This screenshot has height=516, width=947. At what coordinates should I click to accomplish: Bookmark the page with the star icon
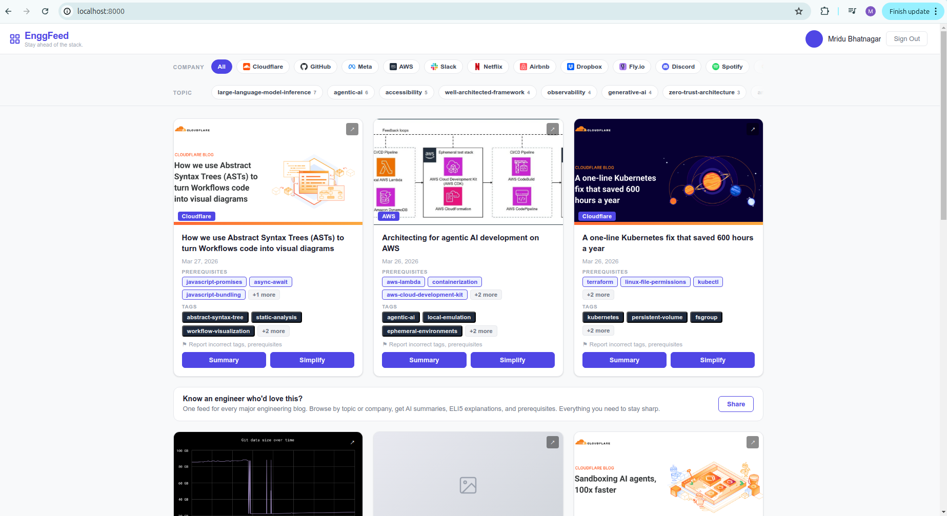point(799,11)
